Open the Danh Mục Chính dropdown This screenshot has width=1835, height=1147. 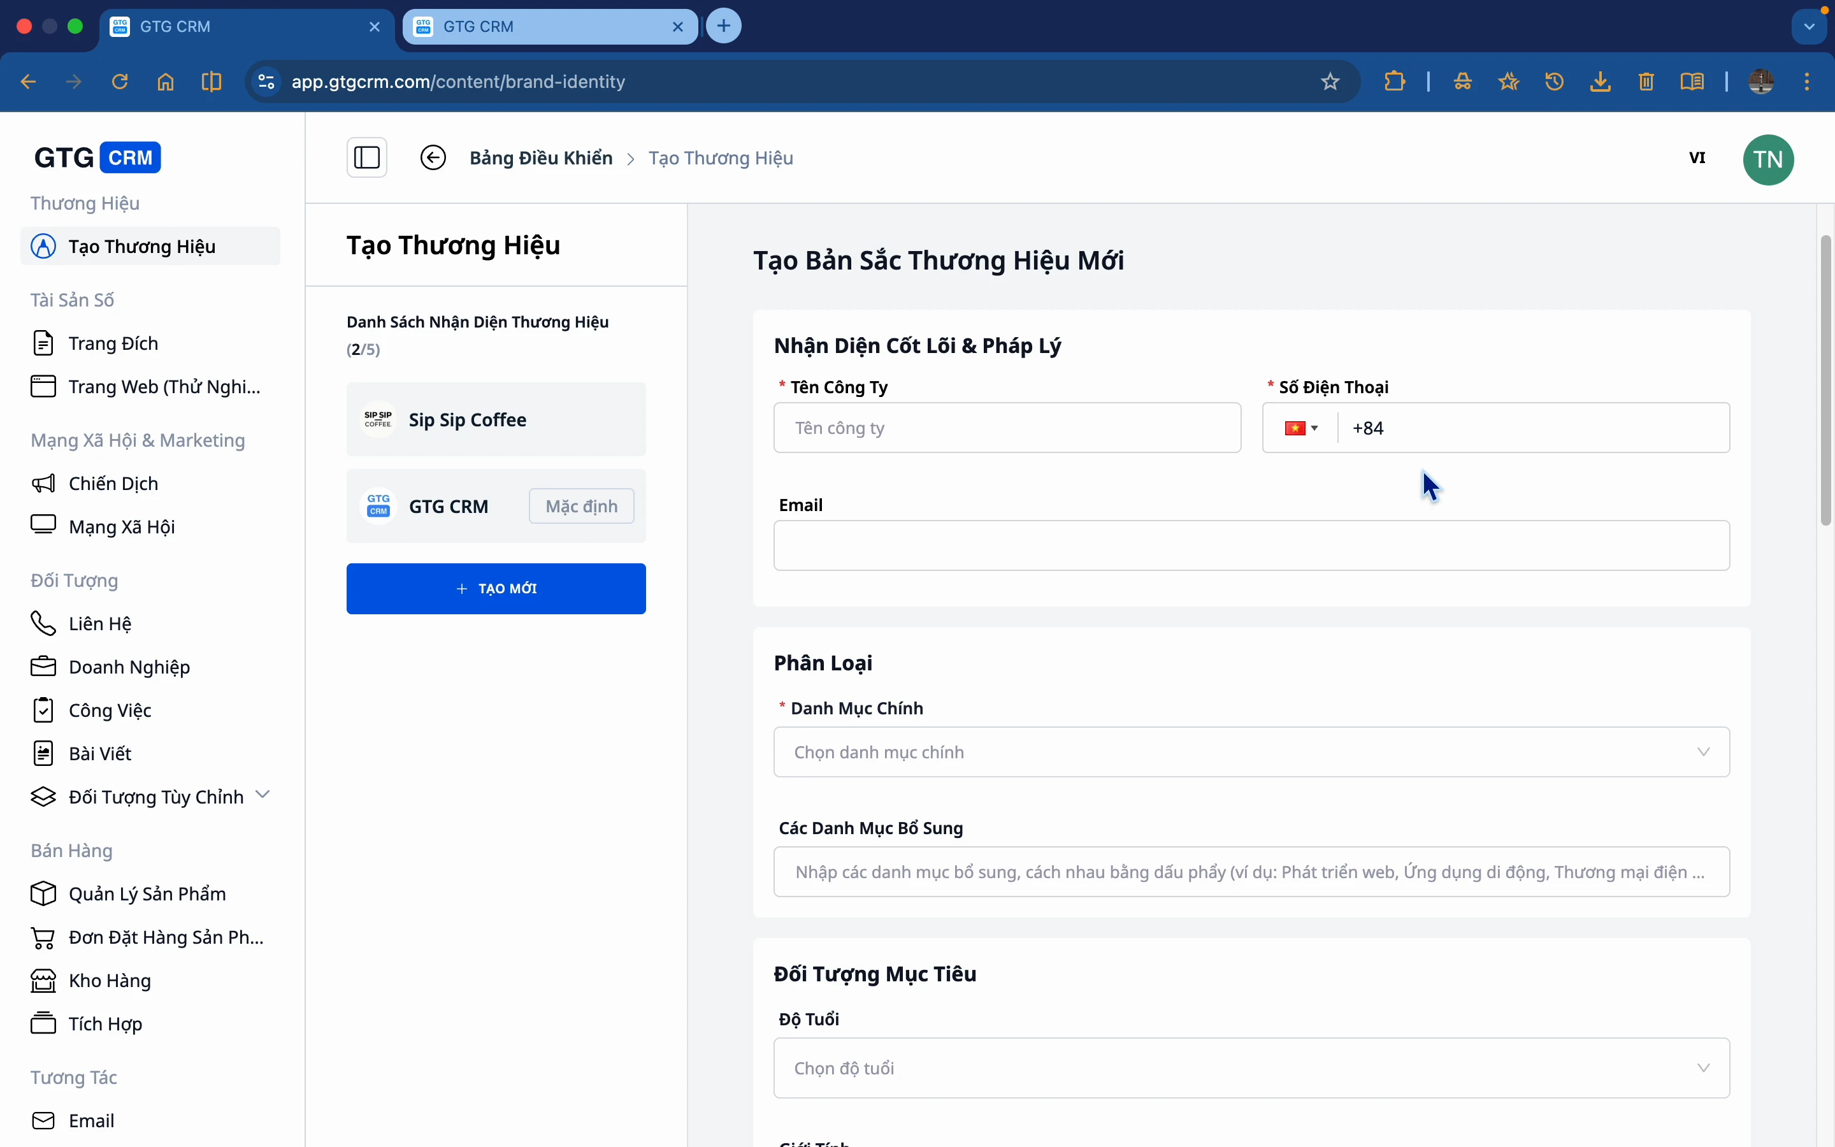[1251, 752]
